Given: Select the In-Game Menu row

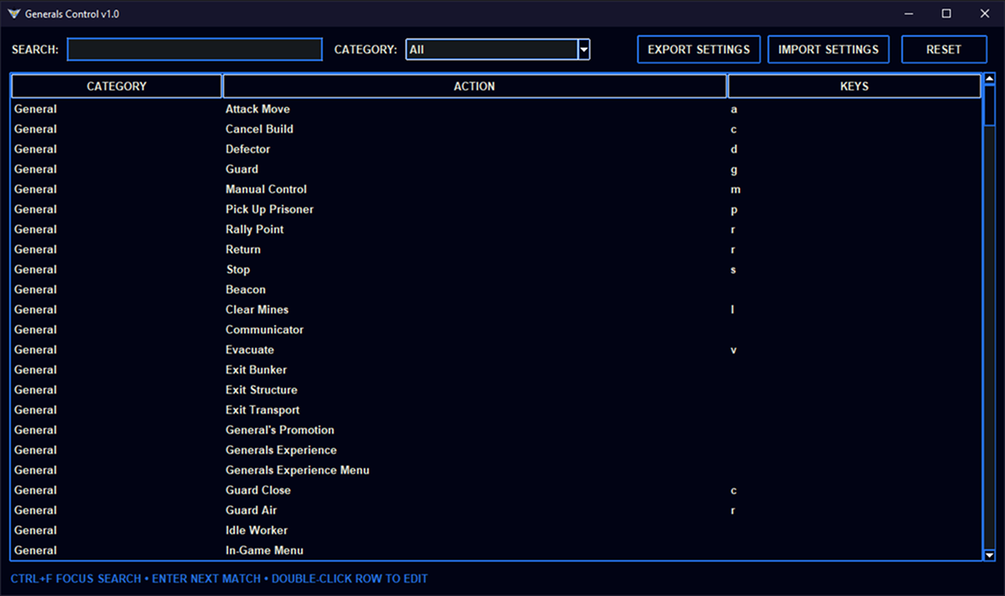Looking at the screenshot, I should pos(496,550).
